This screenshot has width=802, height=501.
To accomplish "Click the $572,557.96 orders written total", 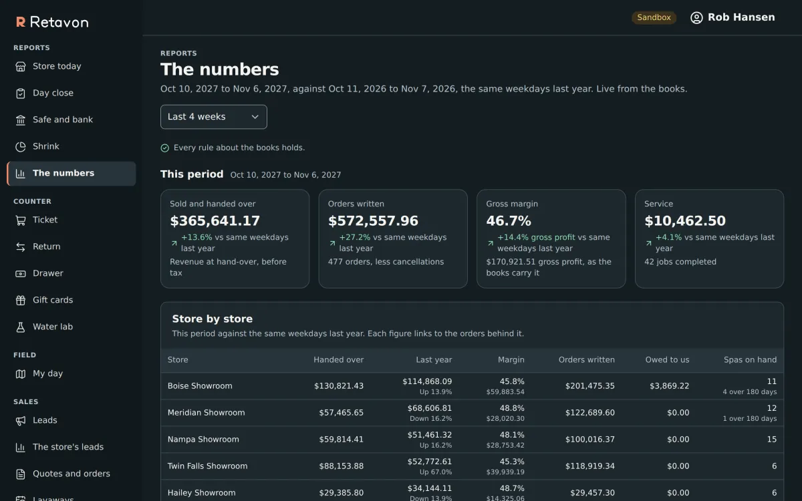I will (x=373, y=221).
